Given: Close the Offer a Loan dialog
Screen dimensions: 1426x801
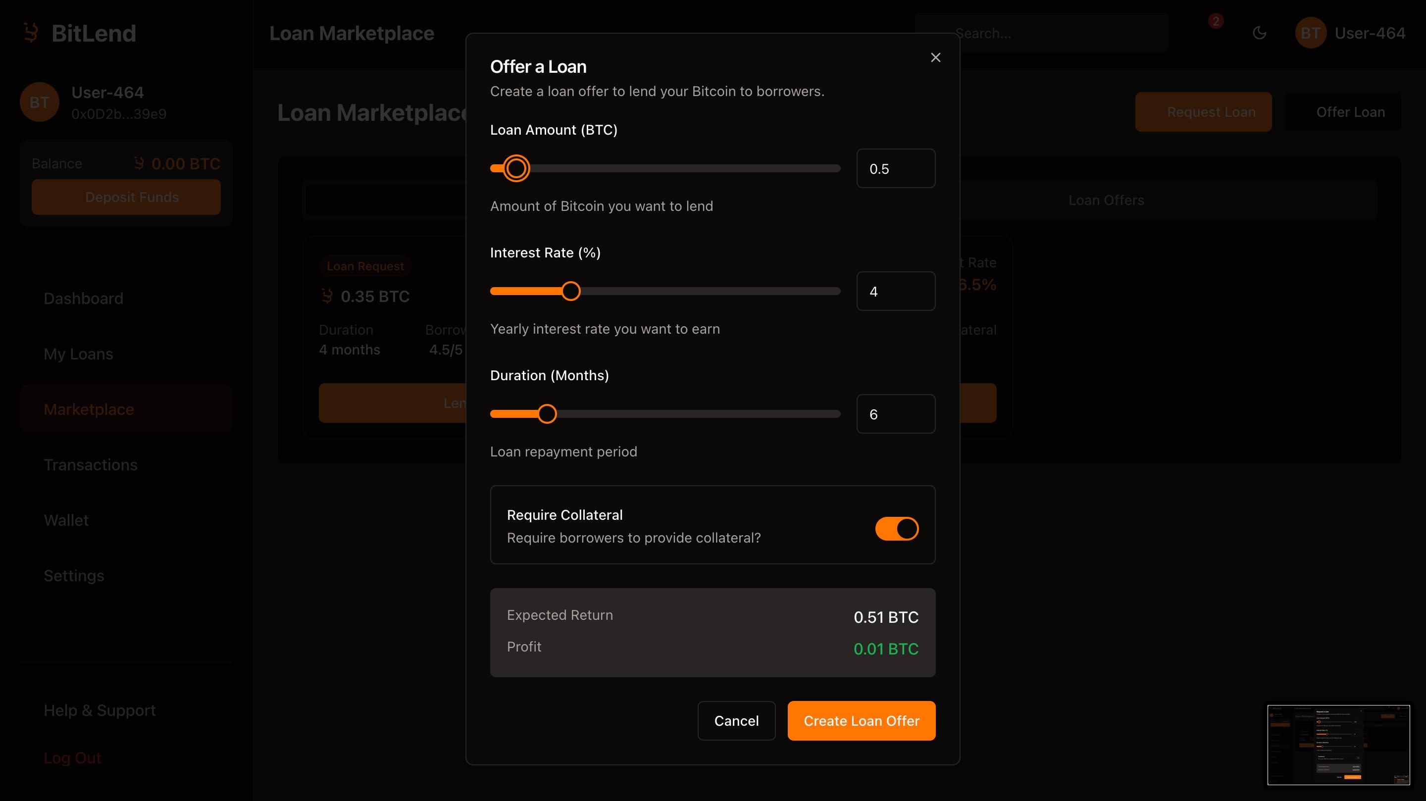Looking at the screenshot, I should 935,57.
